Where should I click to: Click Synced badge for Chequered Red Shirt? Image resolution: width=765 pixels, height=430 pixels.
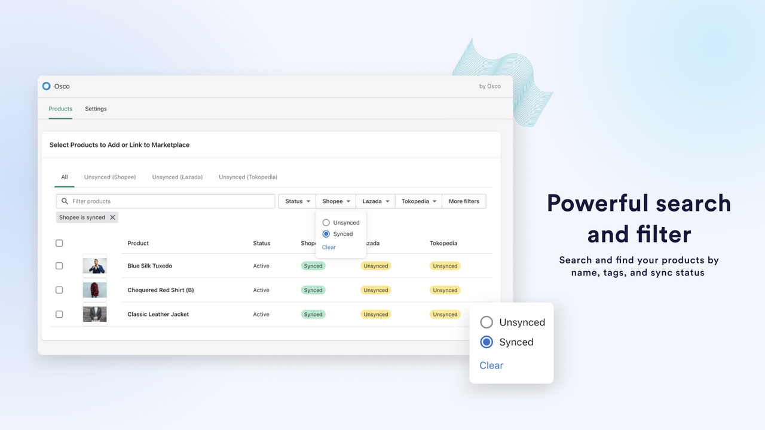[313, 290]
